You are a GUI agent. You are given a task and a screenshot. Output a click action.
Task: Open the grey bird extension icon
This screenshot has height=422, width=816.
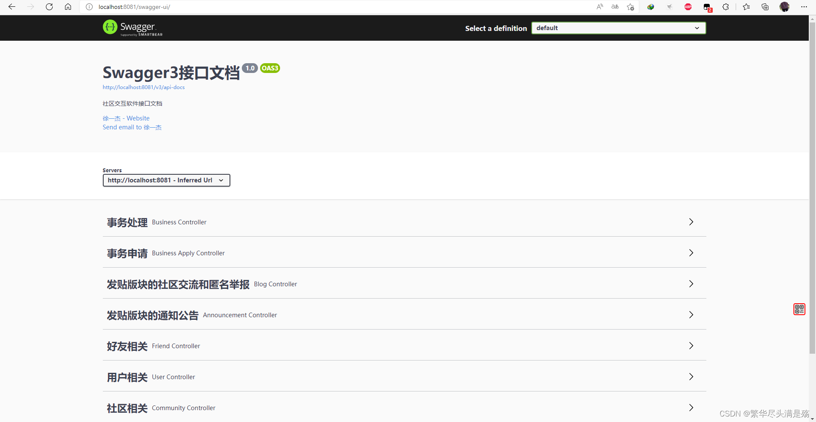(x=669, y=7)
